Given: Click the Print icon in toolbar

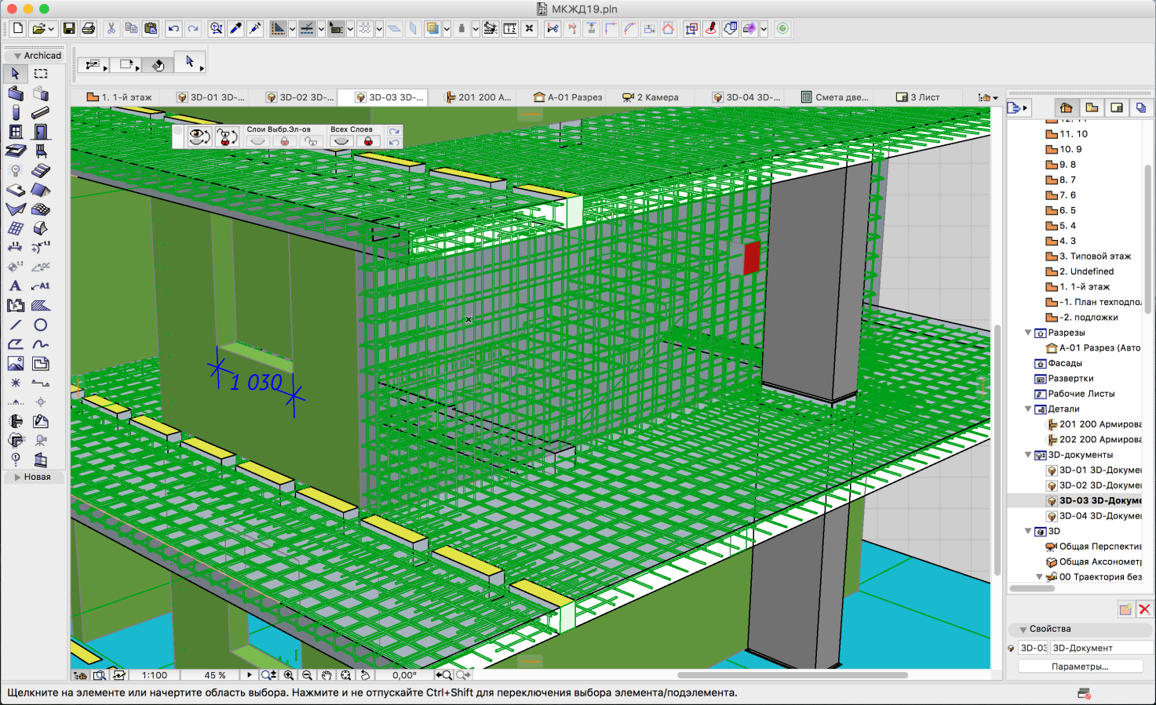Looking at the screenshot, I should click(x=89, y=29).
